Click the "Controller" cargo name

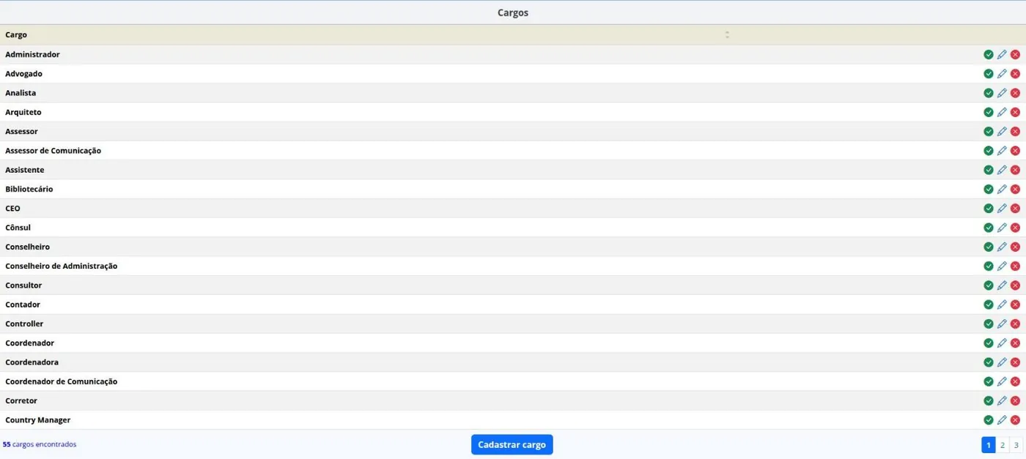[24, 324]
